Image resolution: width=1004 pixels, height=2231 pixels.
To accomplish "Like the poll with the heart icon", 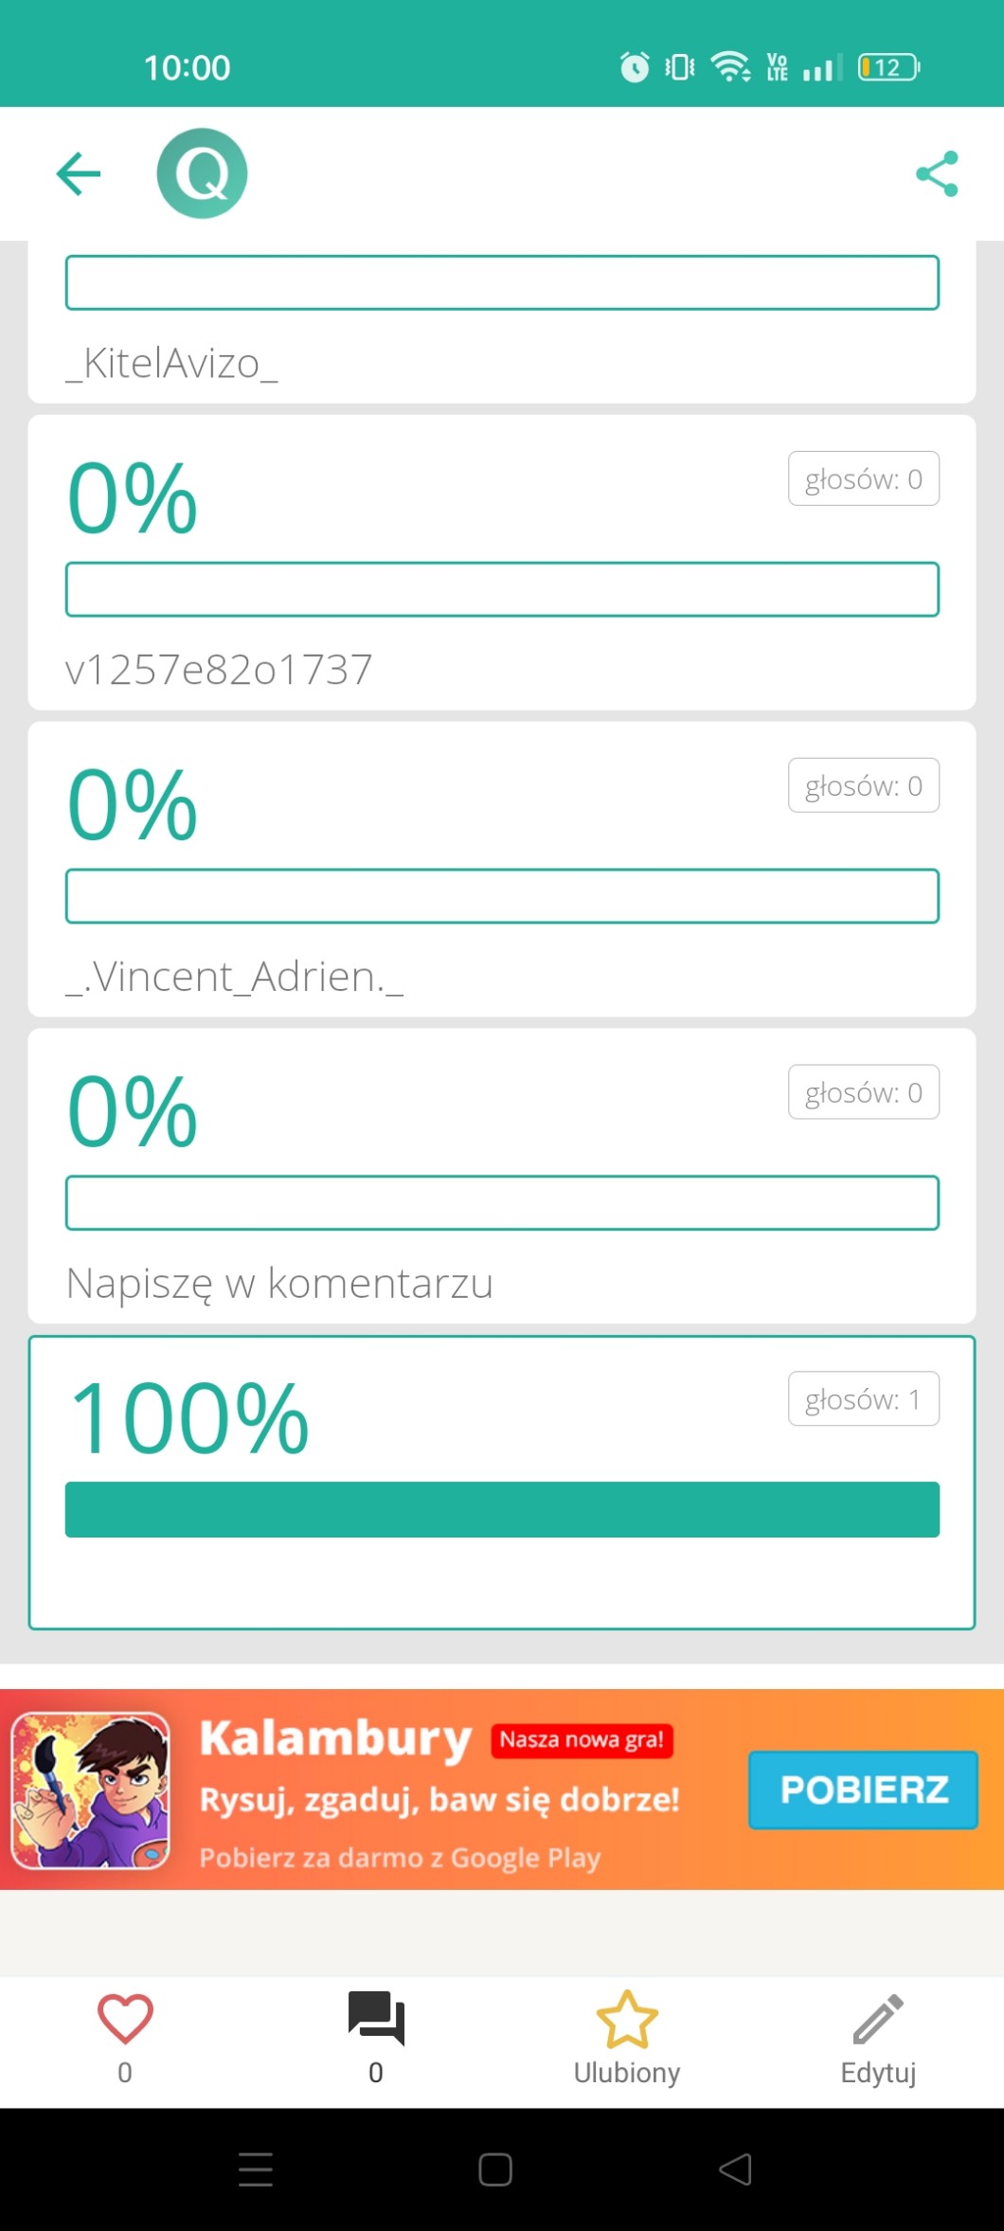I will (125, 2019).
